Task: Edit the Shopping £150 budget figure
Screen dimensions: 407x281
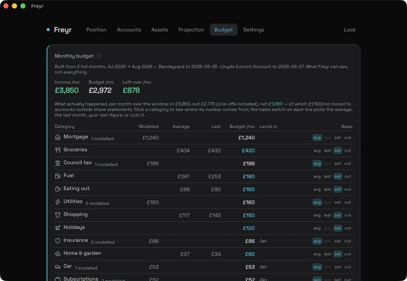Action: (249, 215)
